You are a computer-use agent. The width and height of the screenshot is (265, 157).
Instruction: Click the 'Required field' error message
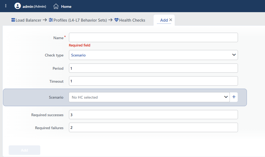pos(79,45)
